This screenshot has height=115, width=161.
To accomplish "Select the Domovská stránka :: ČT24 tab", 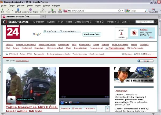I will click(21, 17).
